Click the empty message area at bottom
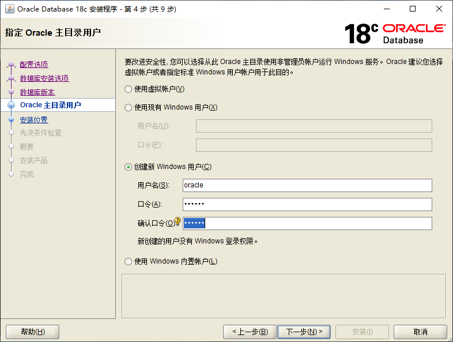 point(284,296)
